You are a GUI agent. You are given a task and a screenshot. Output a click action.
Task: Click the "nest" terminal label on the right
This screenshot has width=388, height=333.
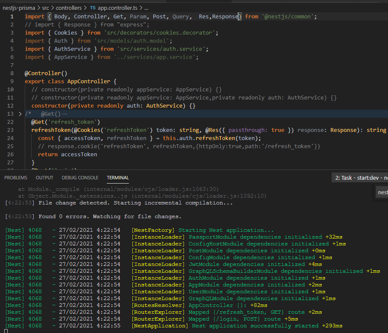tap(382, 192)
